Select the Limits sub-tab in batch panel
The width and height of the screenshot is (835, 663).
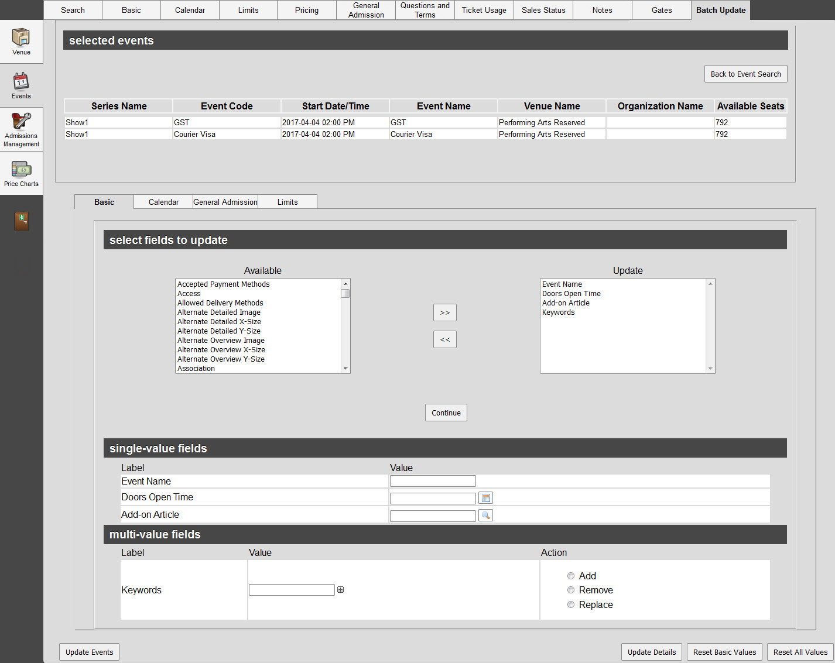point(288,202)
